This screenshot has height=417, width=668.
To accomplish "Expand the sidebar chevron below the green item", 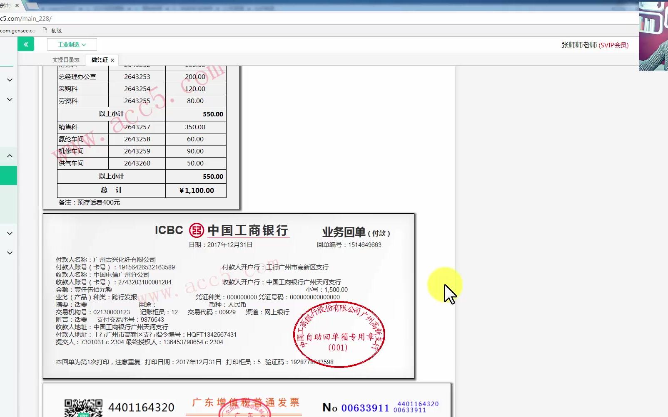I will pos(10,233).
